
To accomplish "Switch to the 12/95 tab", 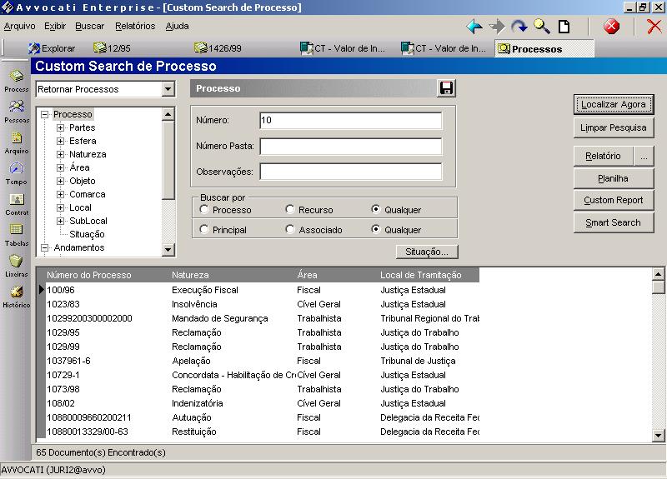I will (x=113, y=48).
